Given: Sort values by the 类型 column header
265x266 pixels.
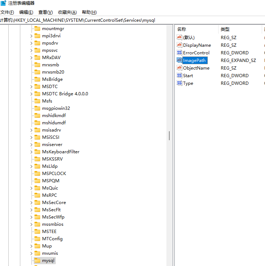Looking at the screenshot, I should (240, 29).
